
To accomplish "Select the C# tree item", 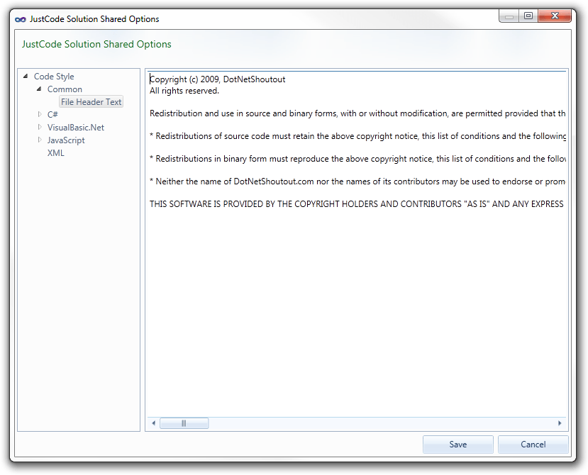I will 52,115.
